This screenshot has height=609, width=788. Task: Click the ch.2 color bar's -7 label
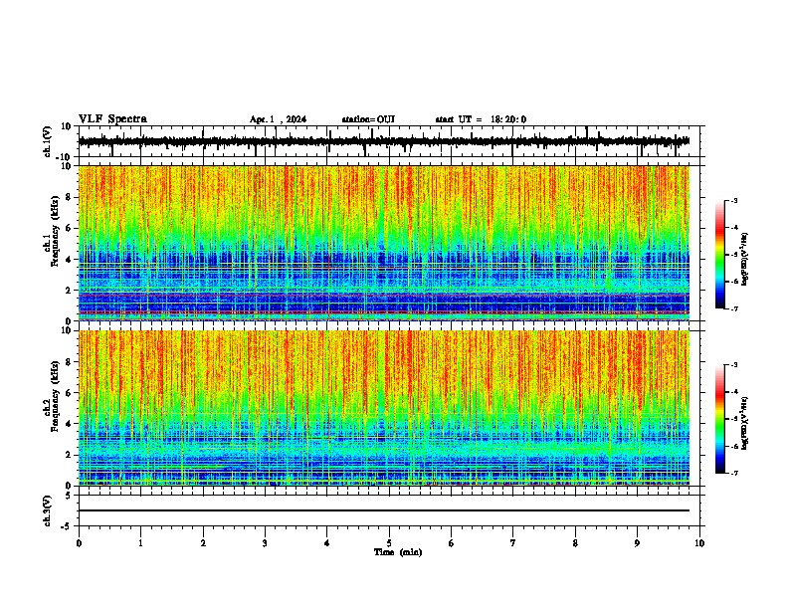pyautogui.click(x=733, y=473)
